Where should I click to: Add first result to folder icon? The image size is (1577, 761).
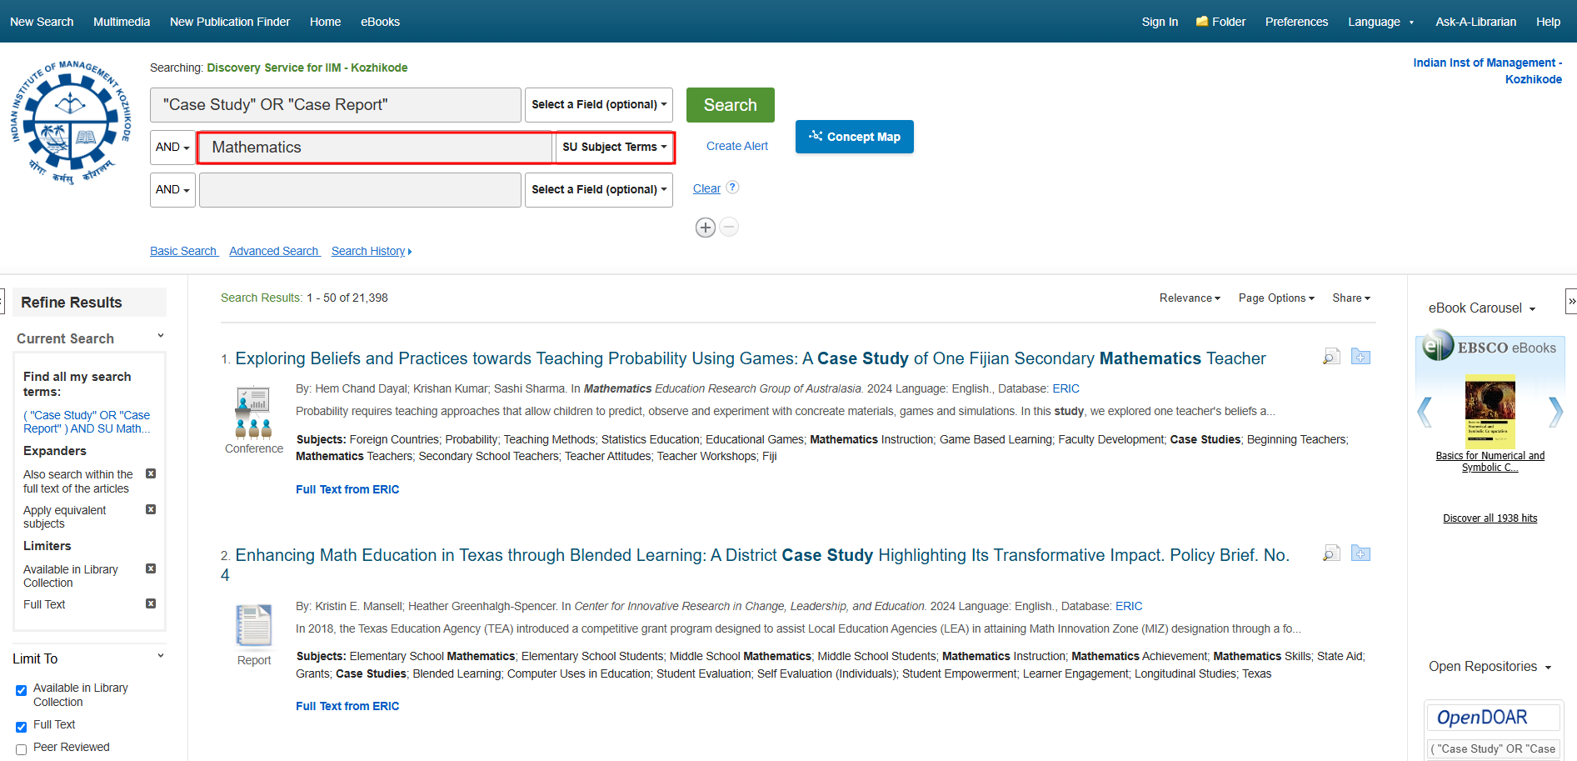point(1360,357)
